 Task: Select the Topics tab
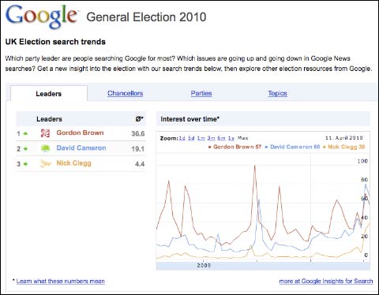coord(277,93)
